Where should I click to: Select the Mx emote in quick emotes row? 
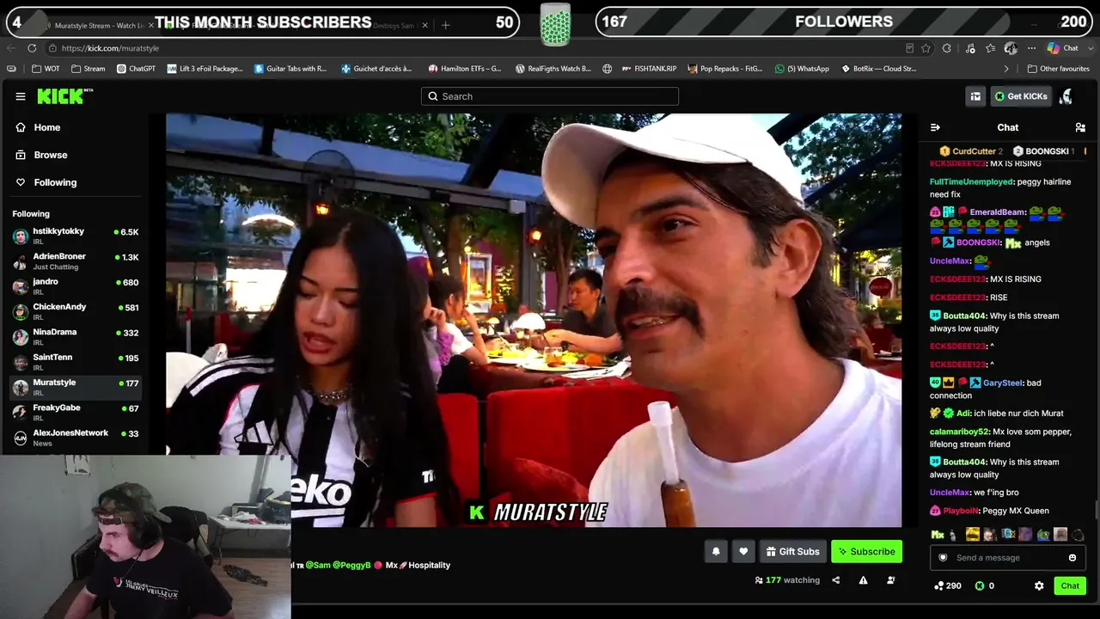click(938, 535)
